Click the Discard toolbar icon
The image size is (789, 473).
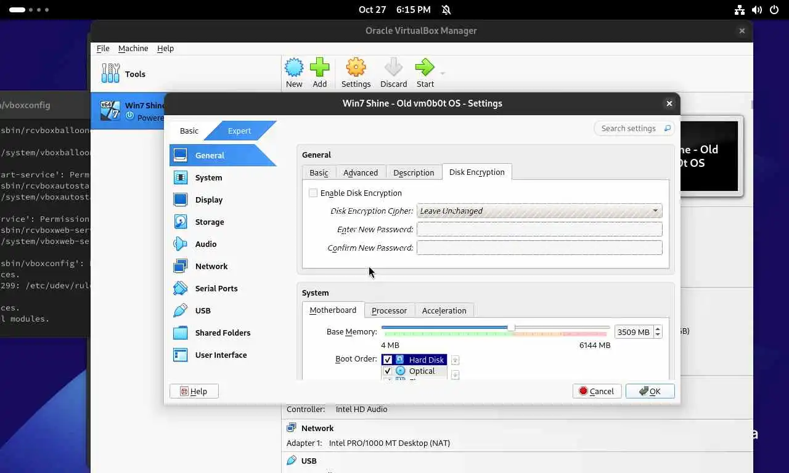[x=393, y=68]
